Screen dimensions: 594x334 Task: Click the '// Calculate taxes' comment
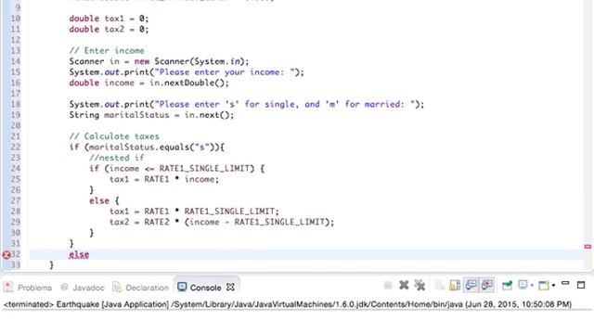click(114, 136)
